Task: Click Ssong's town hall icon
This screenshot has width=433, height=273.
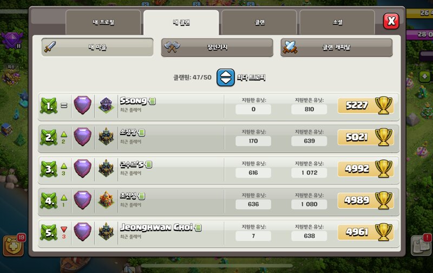Action: (x=106, y=105)
